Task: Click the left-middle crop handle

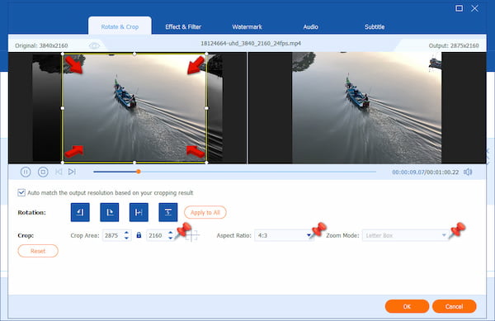Action: 63,108
